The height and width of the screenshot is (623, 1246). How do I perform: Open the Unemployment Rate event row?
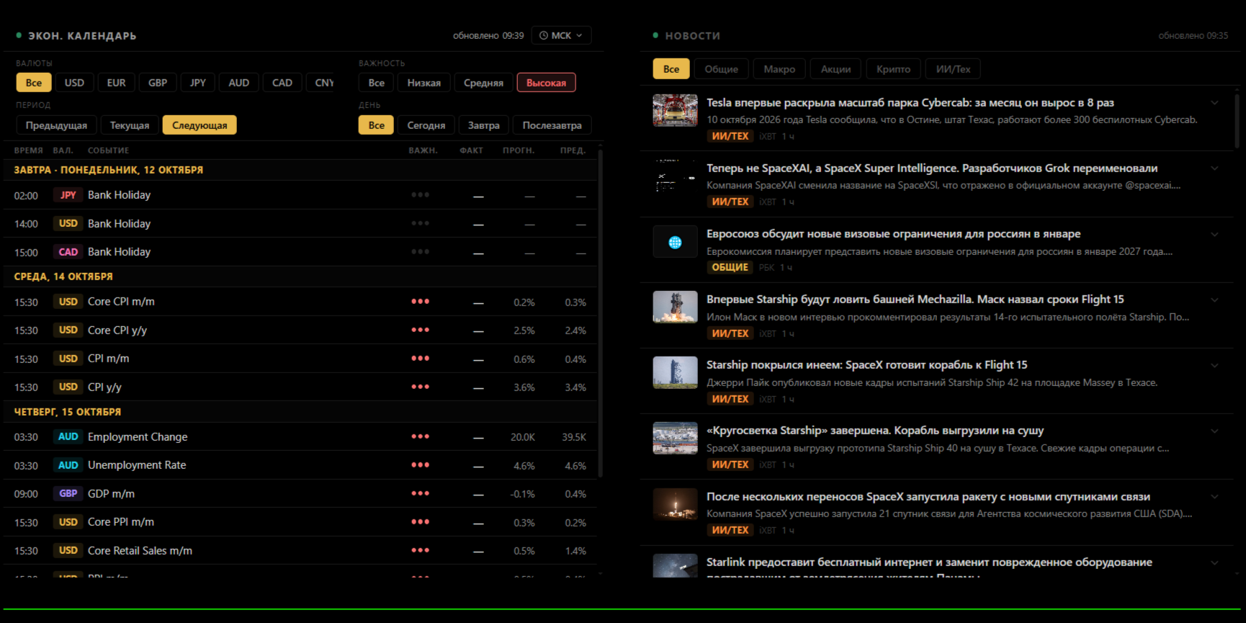tap(300, 465)
